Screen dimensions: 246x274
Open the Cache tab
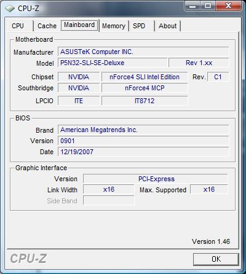coord(47,26)
